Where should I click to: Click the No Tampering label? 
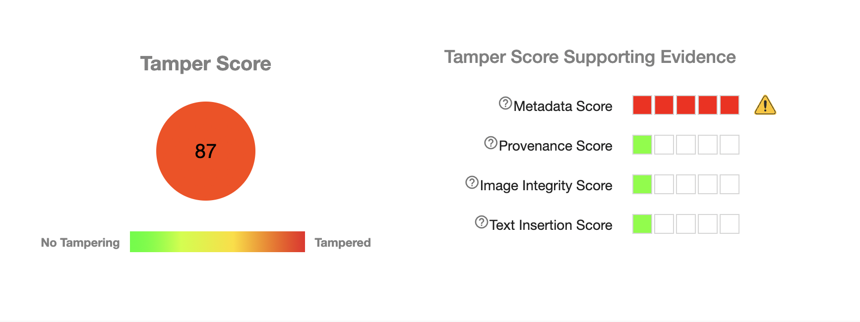pyautogui.click(x=80, y=243)
